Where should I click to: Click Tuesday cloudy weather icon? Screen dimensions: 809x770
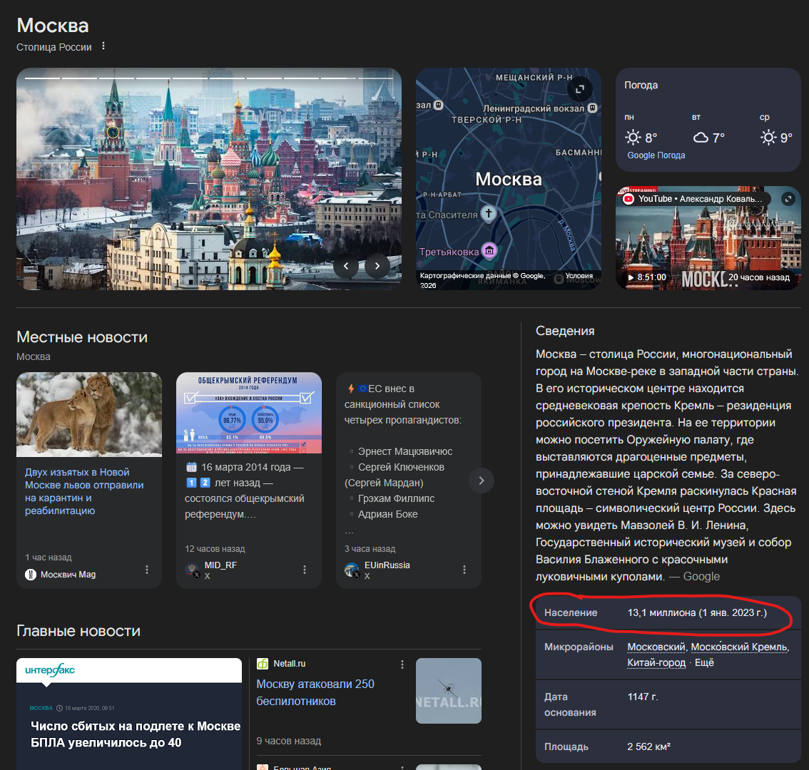[700, 137]
